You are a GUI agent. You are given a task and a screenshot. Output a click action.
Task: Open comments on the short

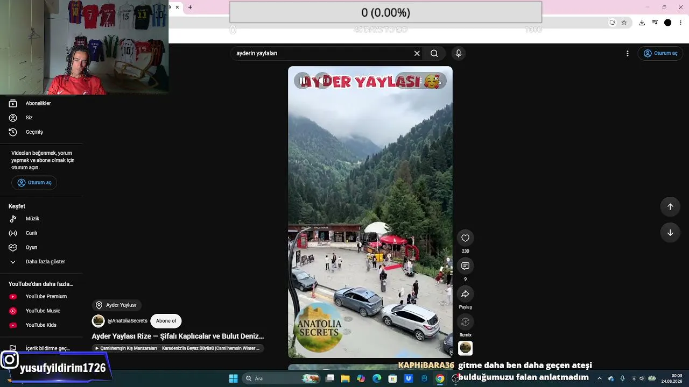pyautogui.click(x=466, y=266)
